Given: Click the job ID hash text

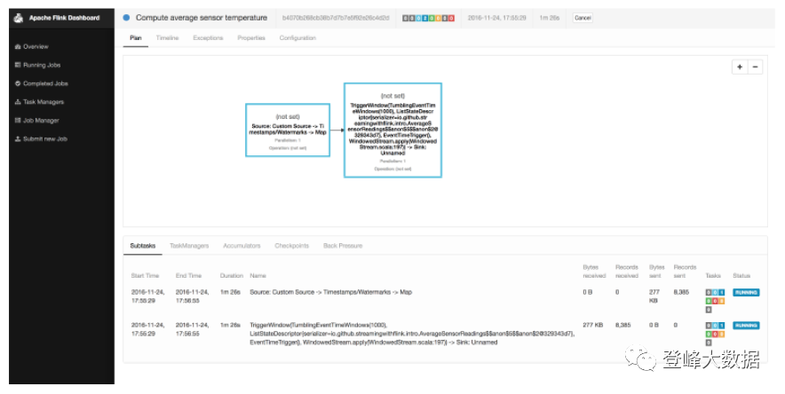Looking at the screenshot, I should [336, 18].
